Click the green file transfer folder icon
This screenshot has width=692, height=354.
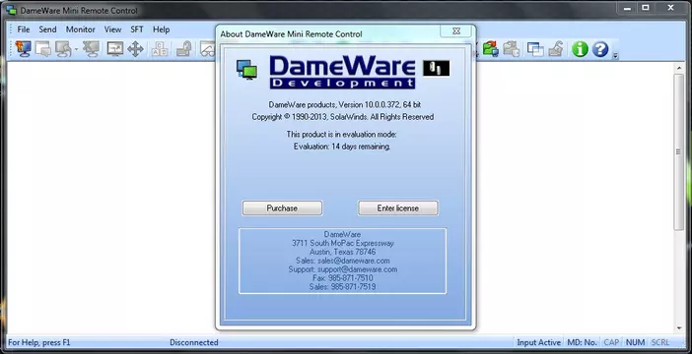(x=490, y=49)
